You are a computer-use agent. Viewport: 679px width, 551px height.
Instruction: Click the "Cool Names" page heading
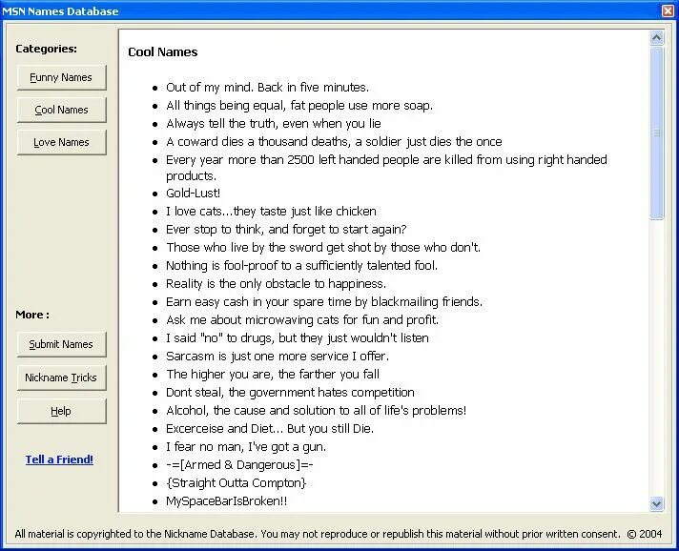(163, 51)
